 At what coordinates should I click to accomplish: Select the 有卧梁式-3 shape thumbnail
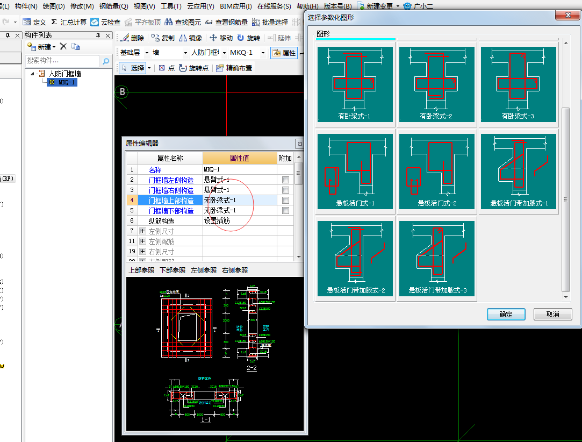tap(518, 84)
